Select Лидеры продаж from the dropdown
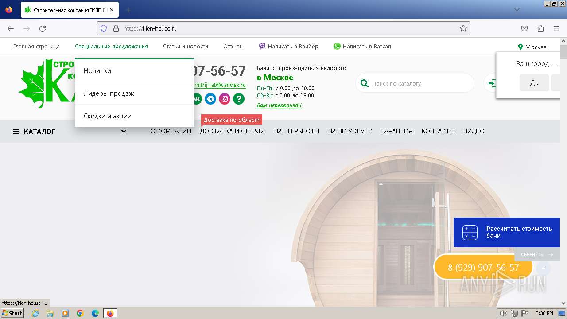The height and width of the screenshot is (319, 567). pos(135,93)
